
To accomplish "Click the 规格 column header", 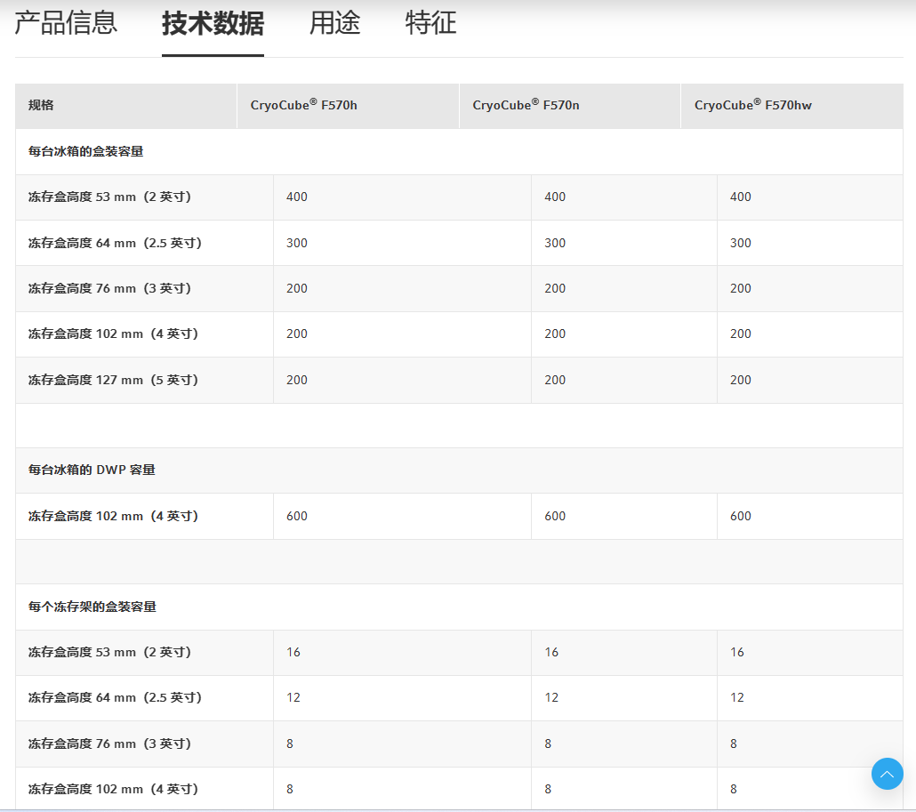I will (x=125, y=106).
